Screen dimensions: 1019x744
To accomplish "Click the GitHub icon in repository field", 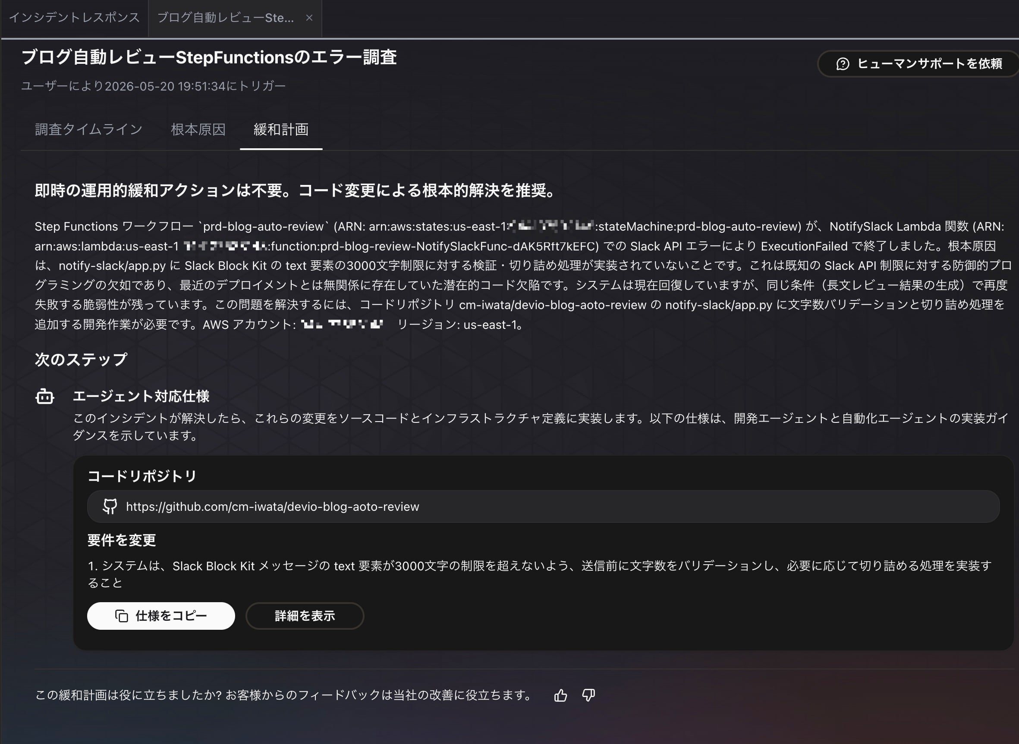I will 110,506.
